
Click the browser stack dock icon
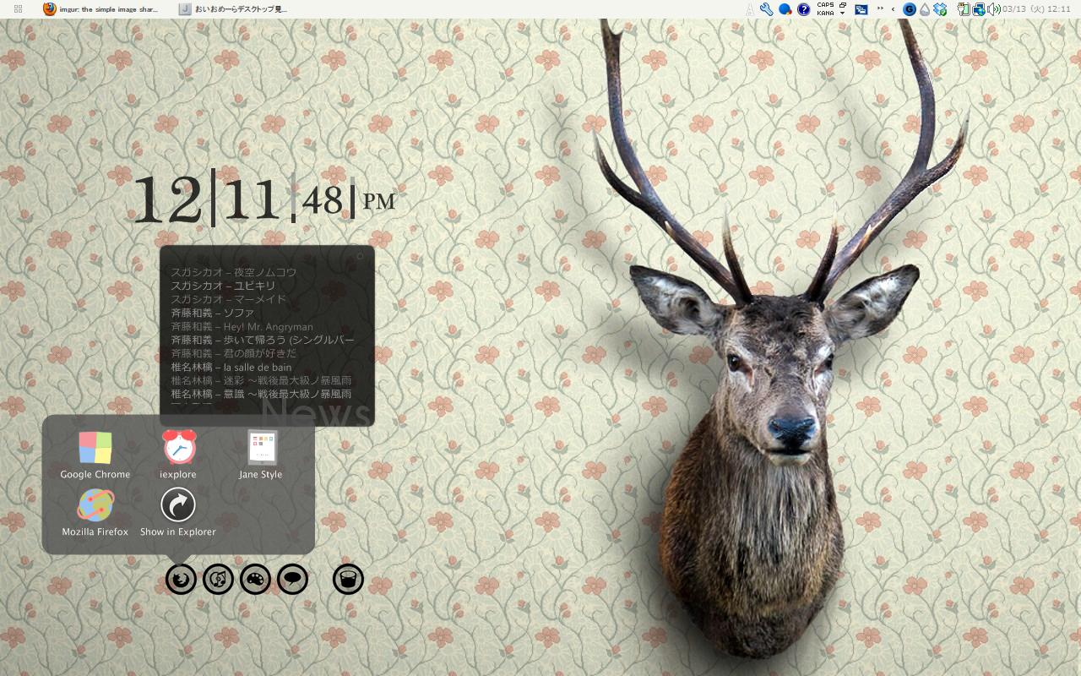pos(181,579)
